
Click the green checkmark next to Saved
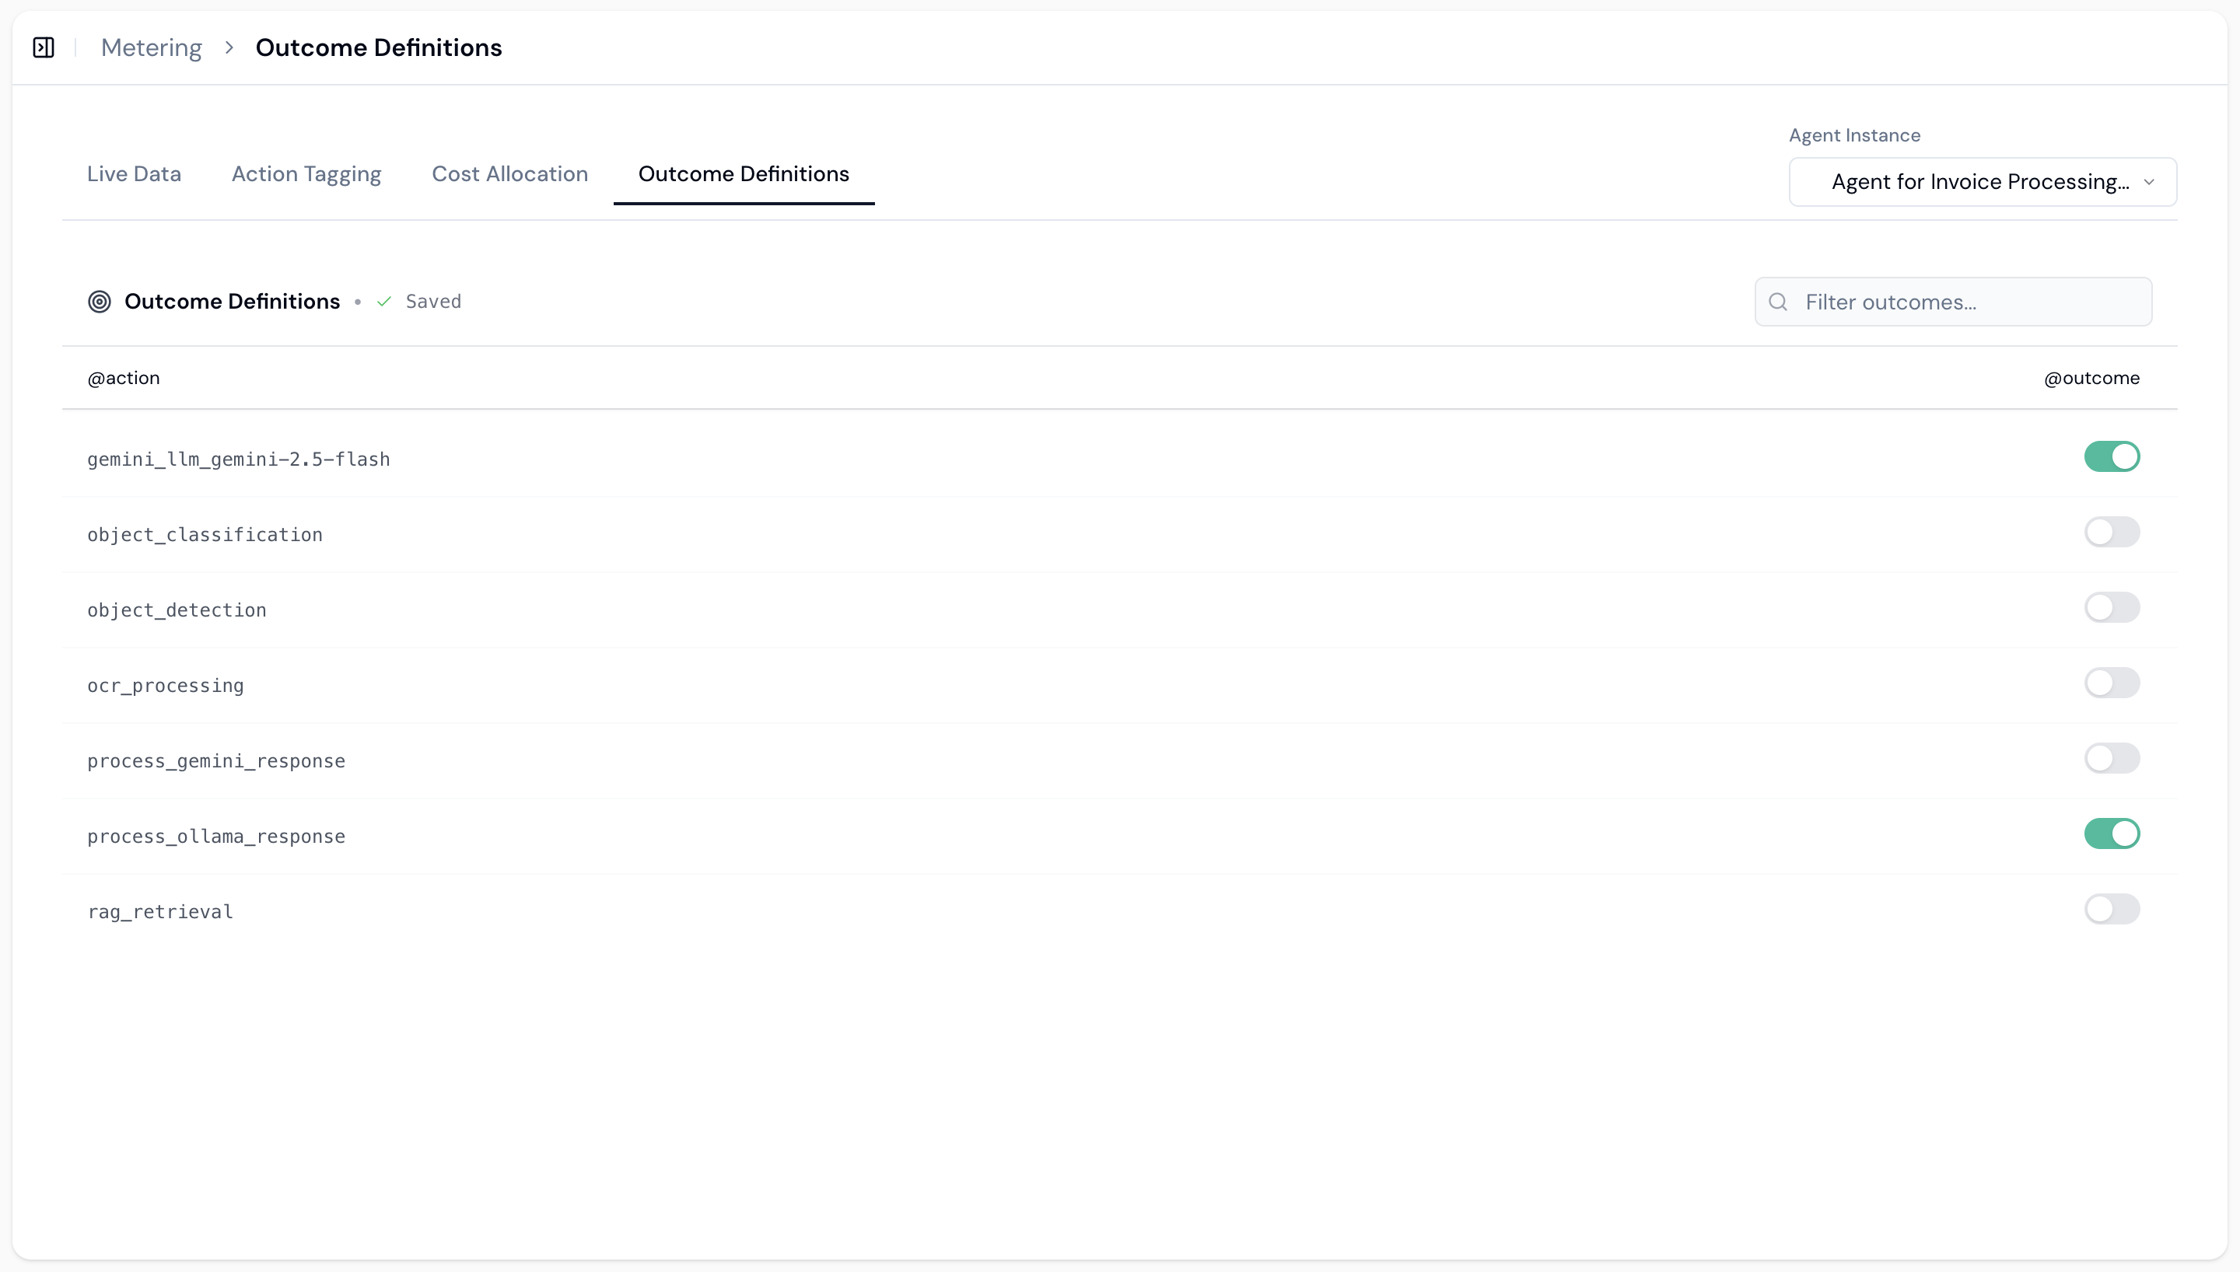click(x=383, y=302)
